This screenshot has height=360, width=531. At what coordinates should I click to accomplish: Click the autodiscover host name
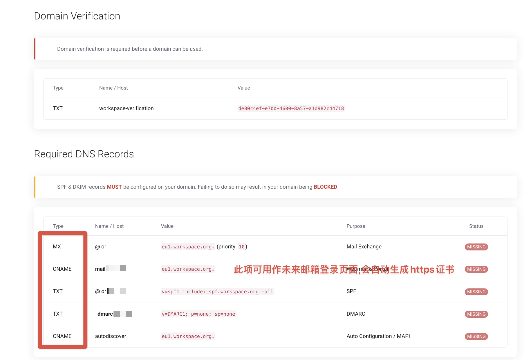(111, 336)
